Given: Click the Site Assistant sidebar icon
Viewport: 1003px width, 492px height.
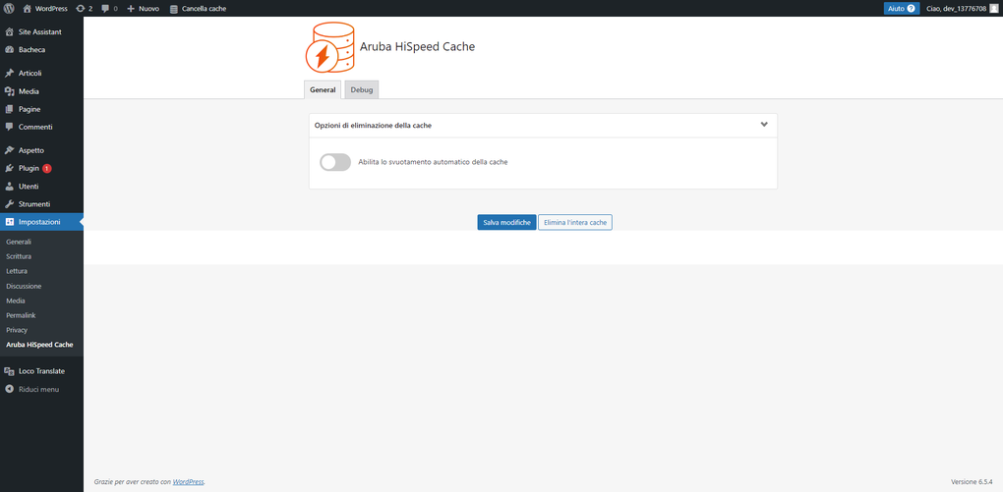Looking at the screenshot, I should click(9, 31).
